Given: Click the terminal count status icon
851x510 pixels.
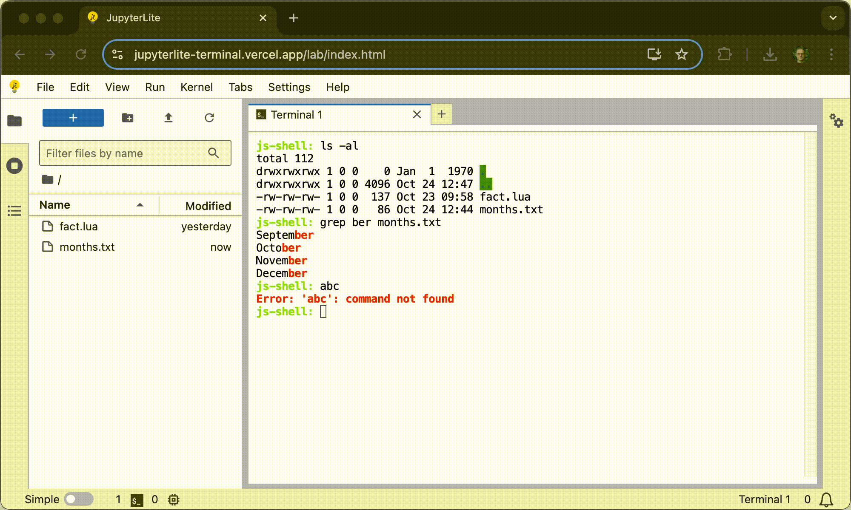Looking at the screenshot, I should [137, 500].
